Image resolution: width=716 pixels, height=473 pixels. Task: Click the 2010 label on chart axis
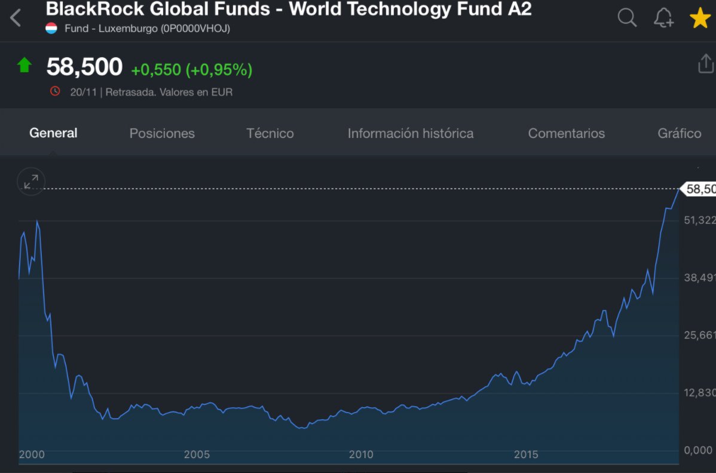click(x=361, y=454)
